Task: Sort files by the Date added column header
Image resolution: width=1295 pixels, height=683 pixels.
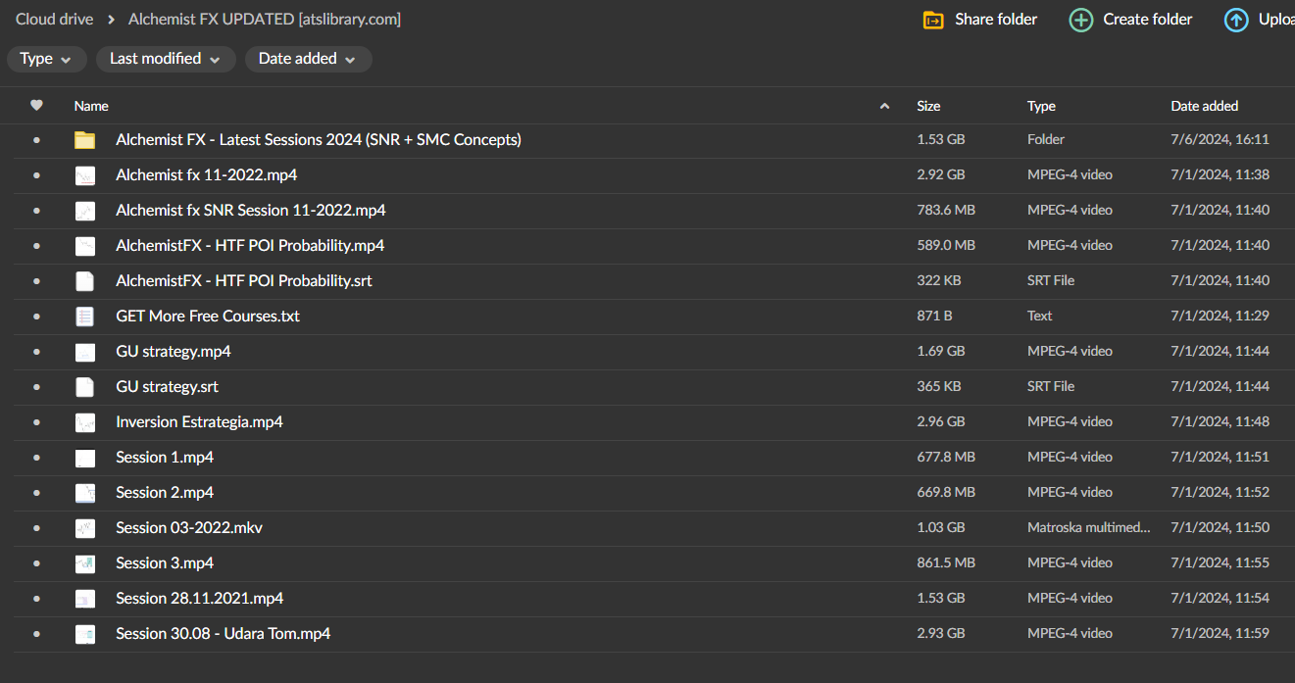Action: (x=1204, y=106)
